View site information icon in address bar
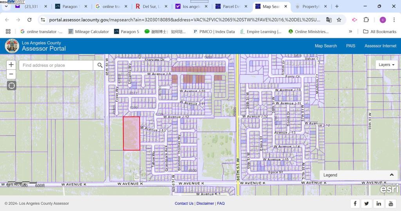The image size is (401, 211). pyautogui.click(x=43, y=20)
